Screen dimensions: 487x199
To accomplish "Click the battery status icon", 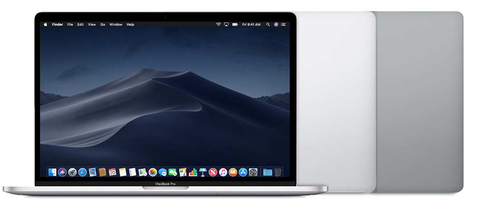I will (x=235, y=25).
